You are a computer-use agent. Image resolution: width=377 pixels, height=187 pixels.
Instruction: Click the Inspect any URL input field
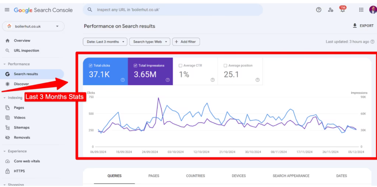coord(173,10)
